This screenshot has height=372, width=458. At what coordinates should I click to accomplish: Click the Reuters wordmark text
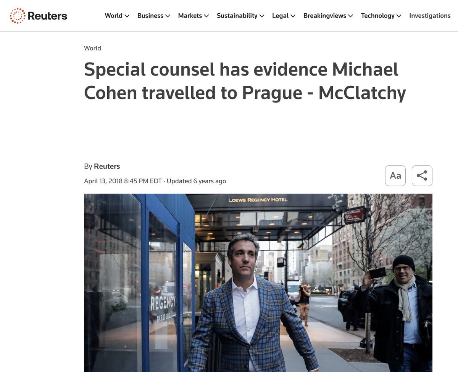(47, 16)
